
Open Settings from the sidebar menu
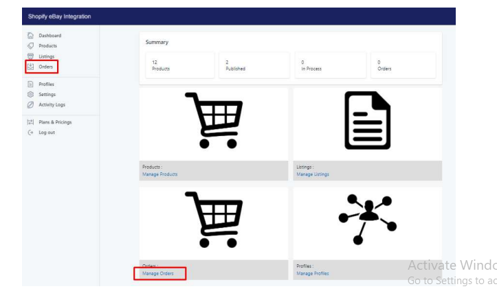[x=47, y=94]
